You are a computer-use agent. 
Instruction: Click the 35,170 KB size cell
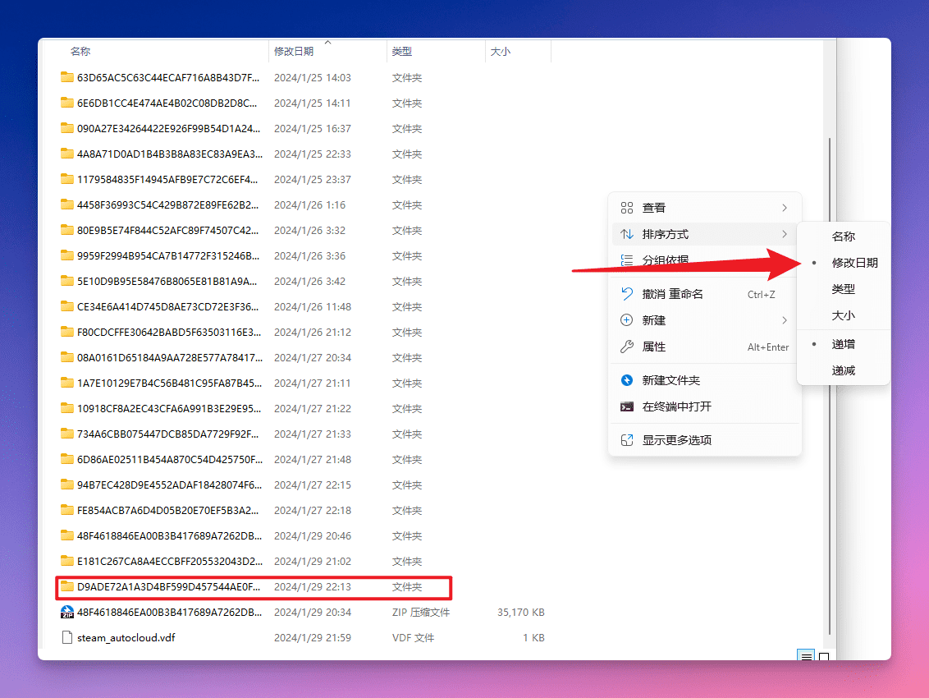(x=521, y=613)
